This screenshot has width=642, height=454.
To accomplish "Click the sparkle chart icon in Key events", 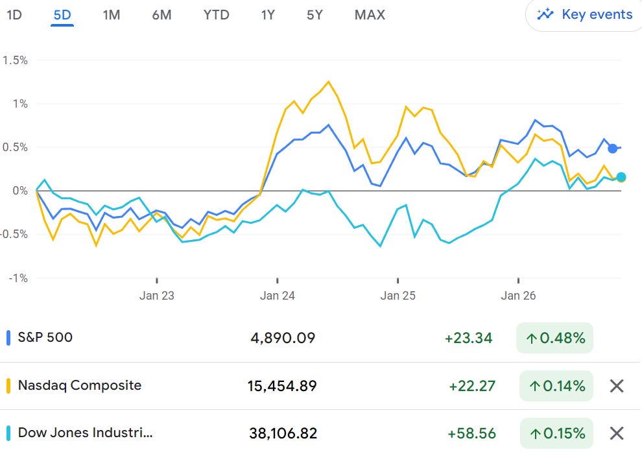I will click(x=545, y=14).
